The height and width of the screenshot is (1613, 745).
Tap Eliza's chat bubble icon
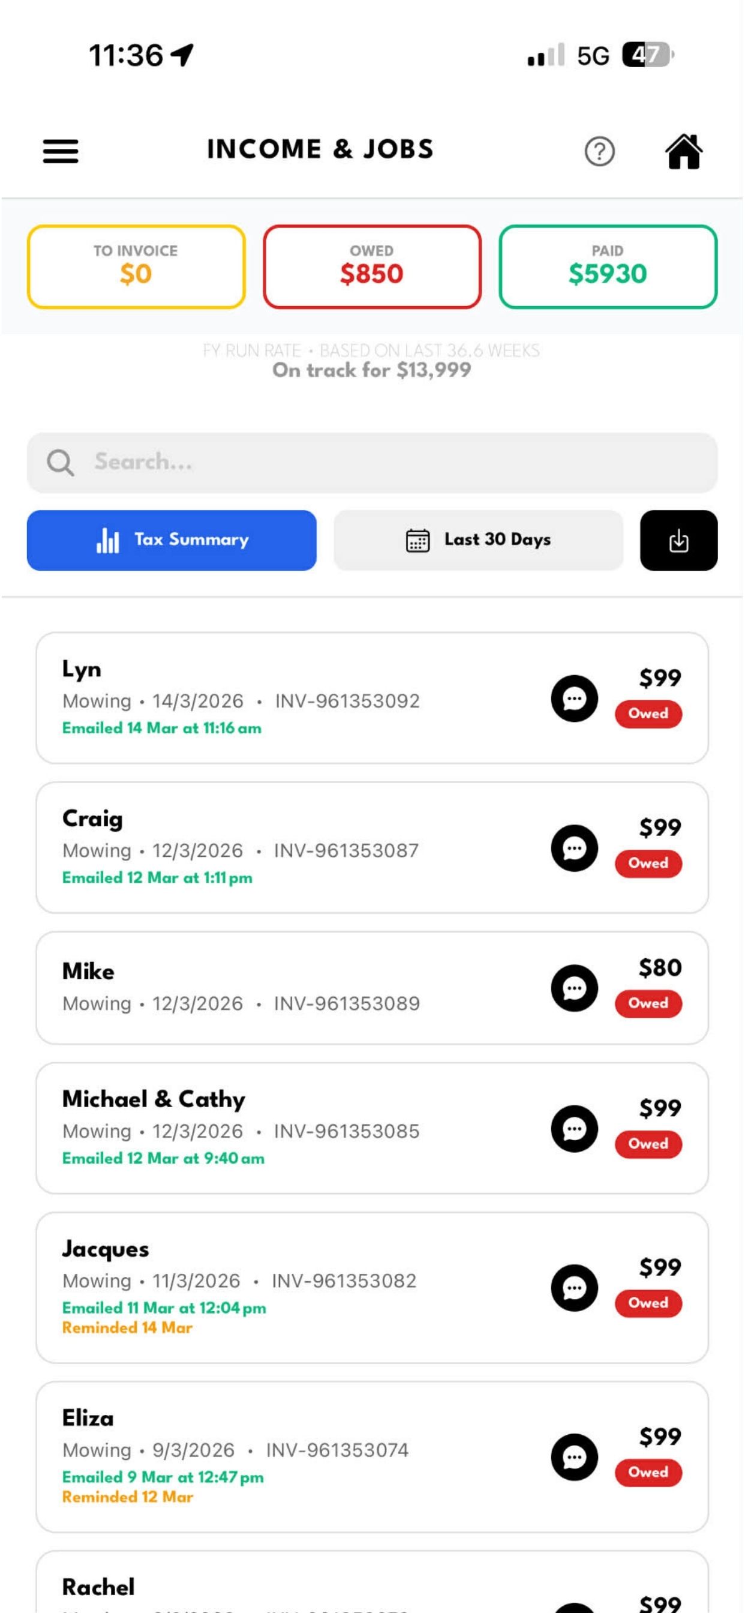tap(574, 1457)
